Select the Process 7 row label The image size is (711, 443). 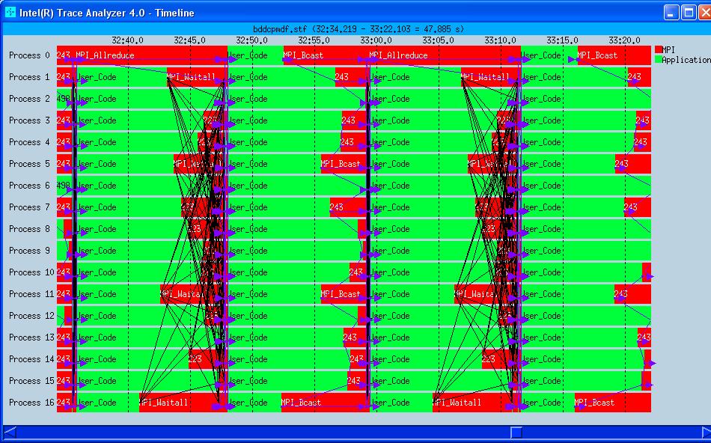[x=29, y=207]
